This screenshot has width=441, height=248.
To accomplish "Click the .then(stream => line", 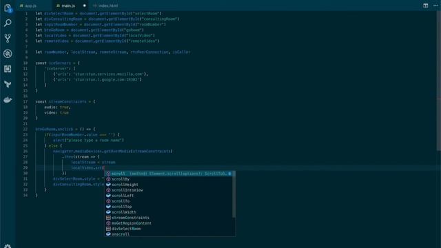I will (81, 157).
